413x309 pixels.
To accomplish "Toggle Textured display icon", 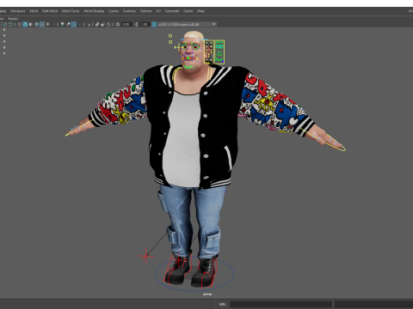I will click(x=42, y=24).
